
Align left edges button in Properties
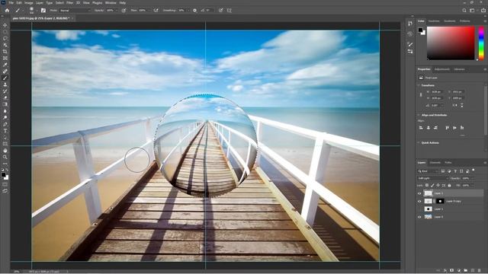(421, 128)
